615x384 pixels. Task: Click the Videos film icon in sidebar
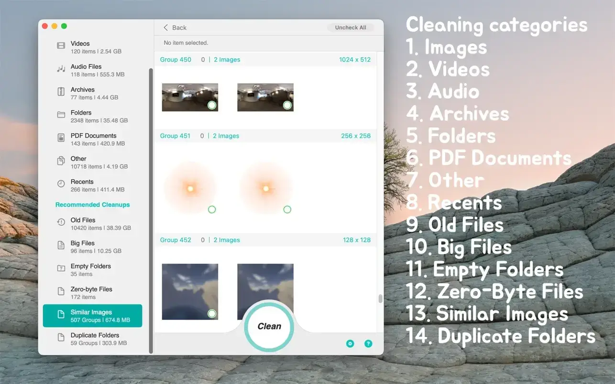coord(61,46)
